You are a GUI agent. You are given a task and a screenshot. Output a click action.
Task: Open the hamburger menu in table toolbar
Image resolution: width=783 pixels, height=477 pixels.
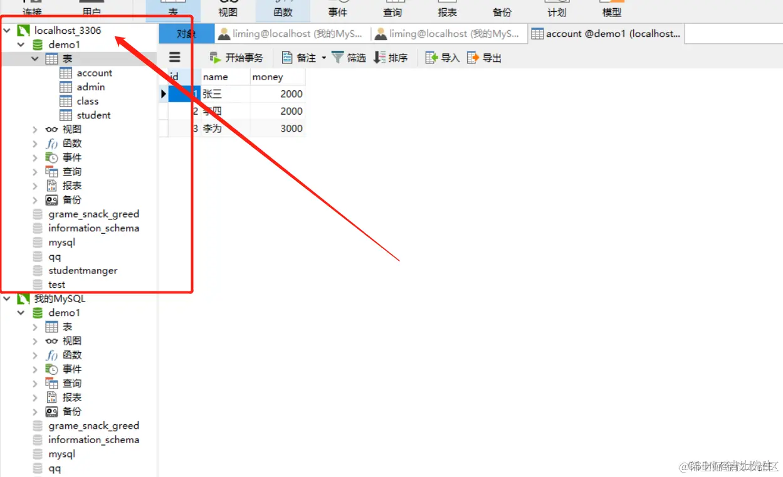pos(175,58)
